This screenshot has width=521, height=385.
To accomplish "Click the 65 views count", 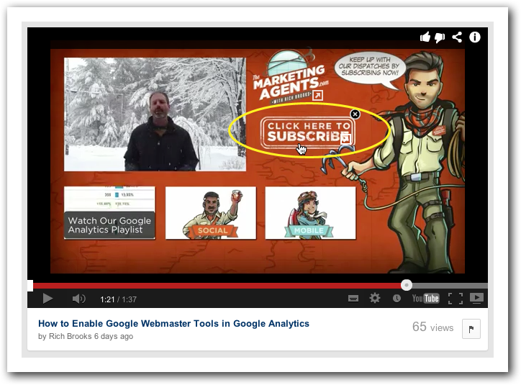I will point(432,327).
